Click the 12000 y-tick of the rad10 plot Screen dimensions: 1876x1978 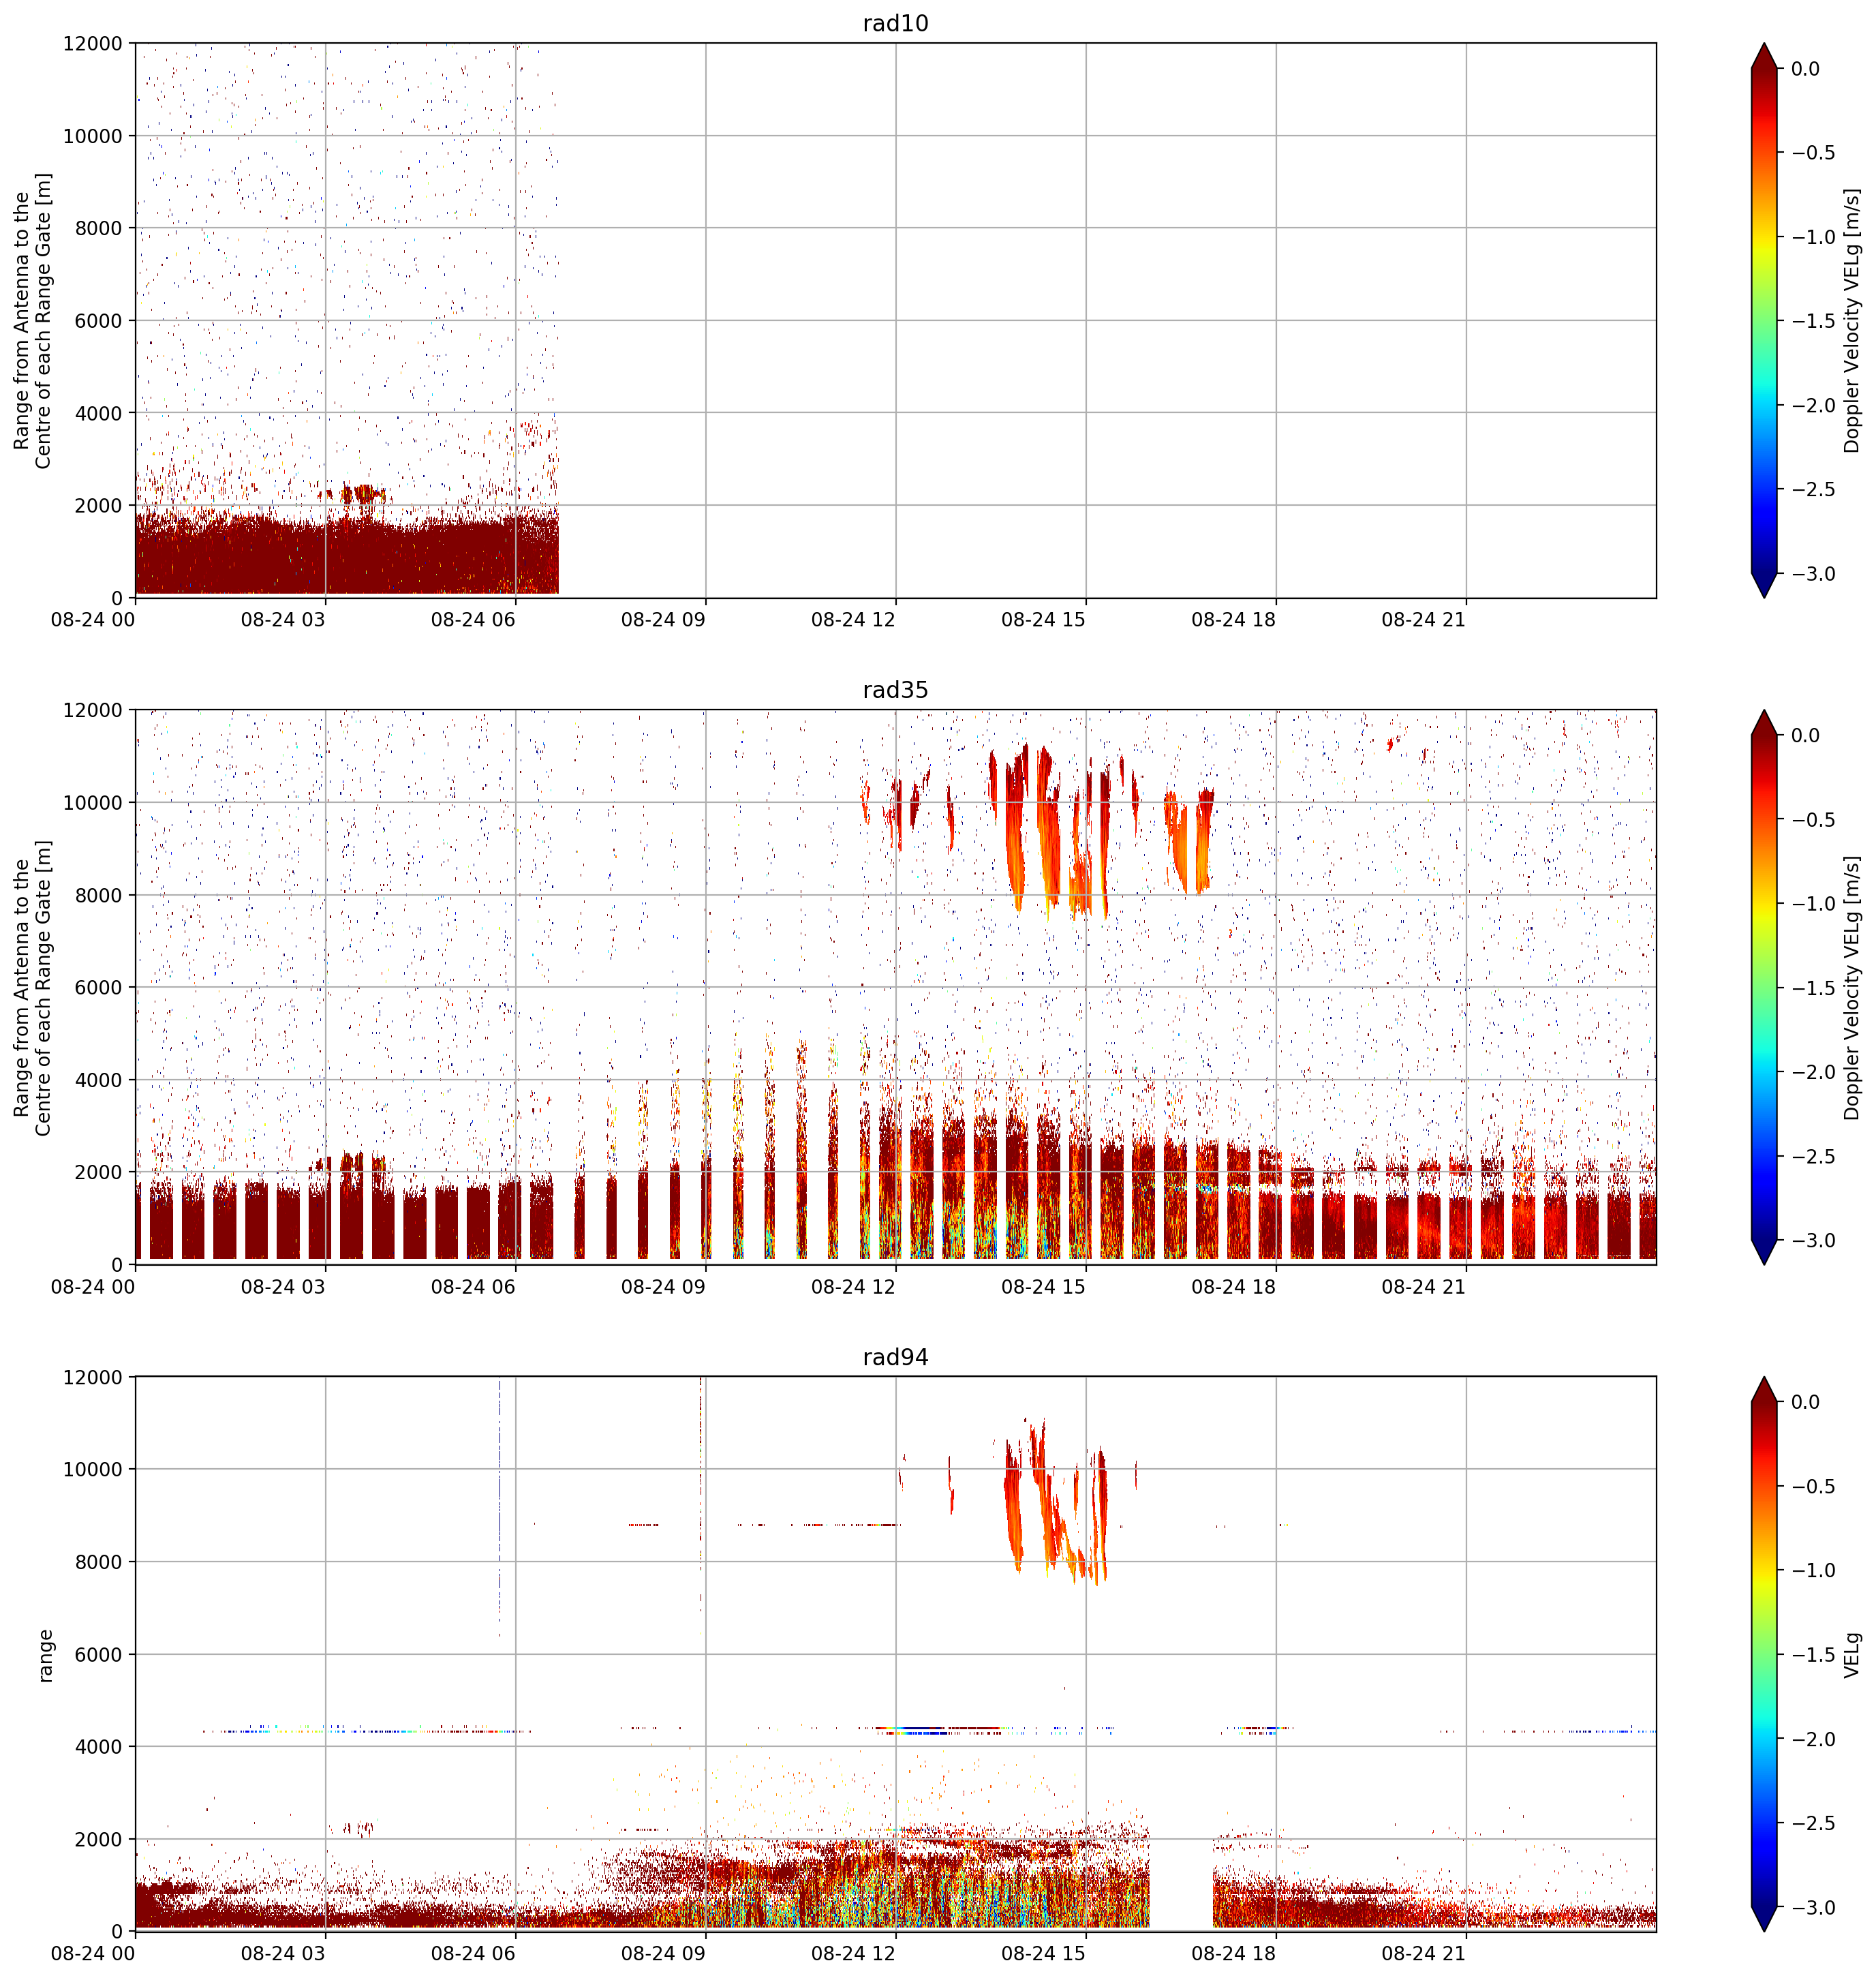tap(92, 43)
